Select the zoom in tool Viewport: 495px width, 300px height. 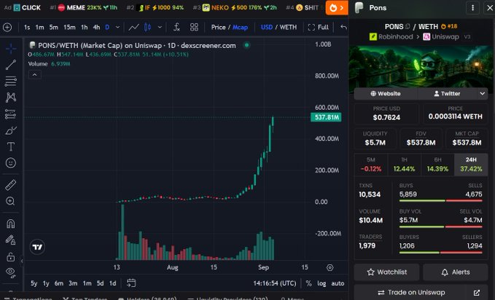click(x=11, y=201)
